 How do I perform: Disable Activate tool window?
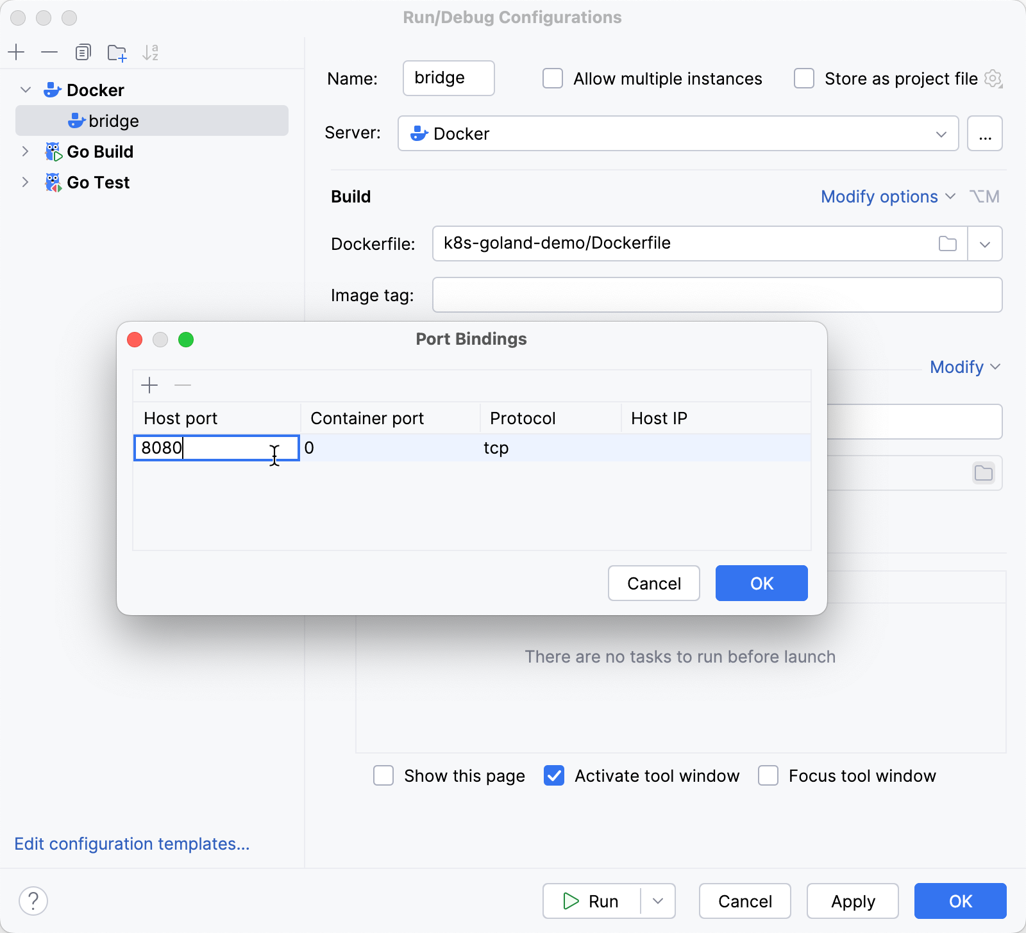554,775
